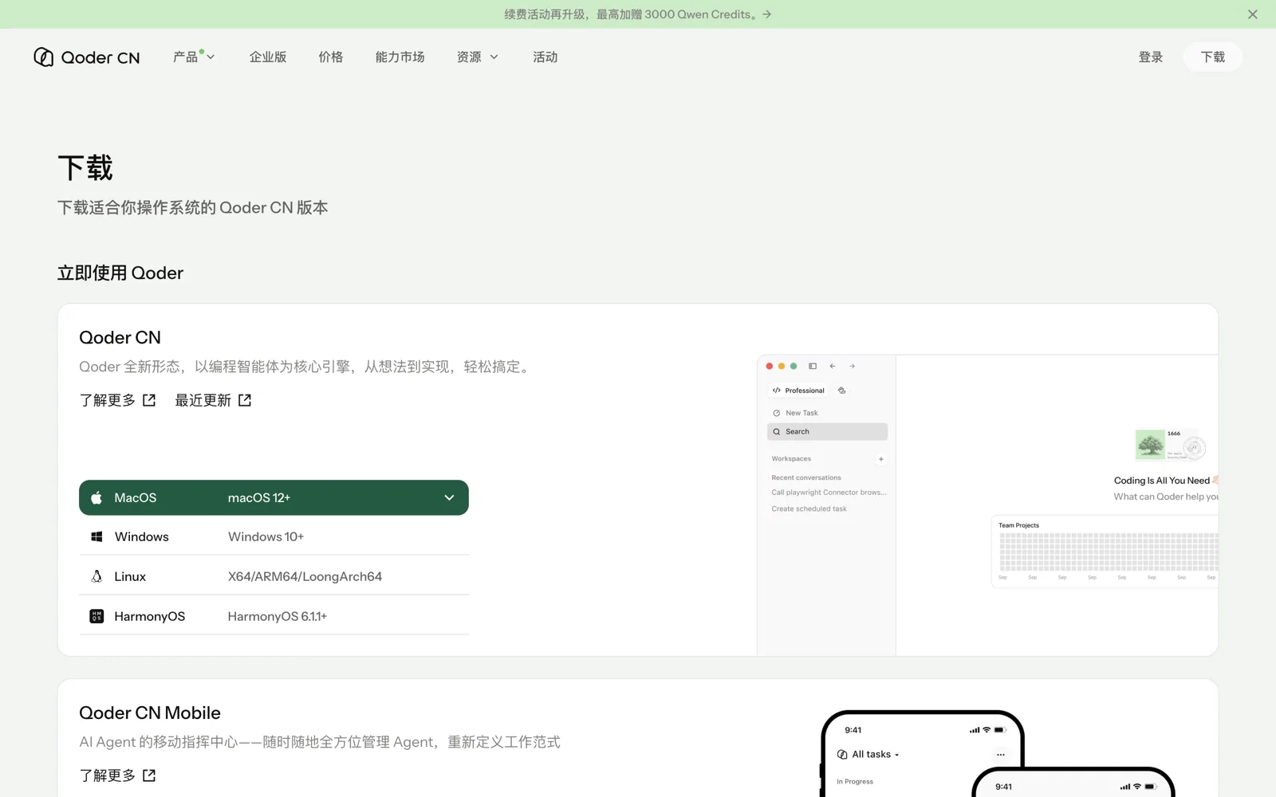1276x797 pixels.
Task: Select the HarmonyOS 6.1.1+ row
Action: point(274,616)
